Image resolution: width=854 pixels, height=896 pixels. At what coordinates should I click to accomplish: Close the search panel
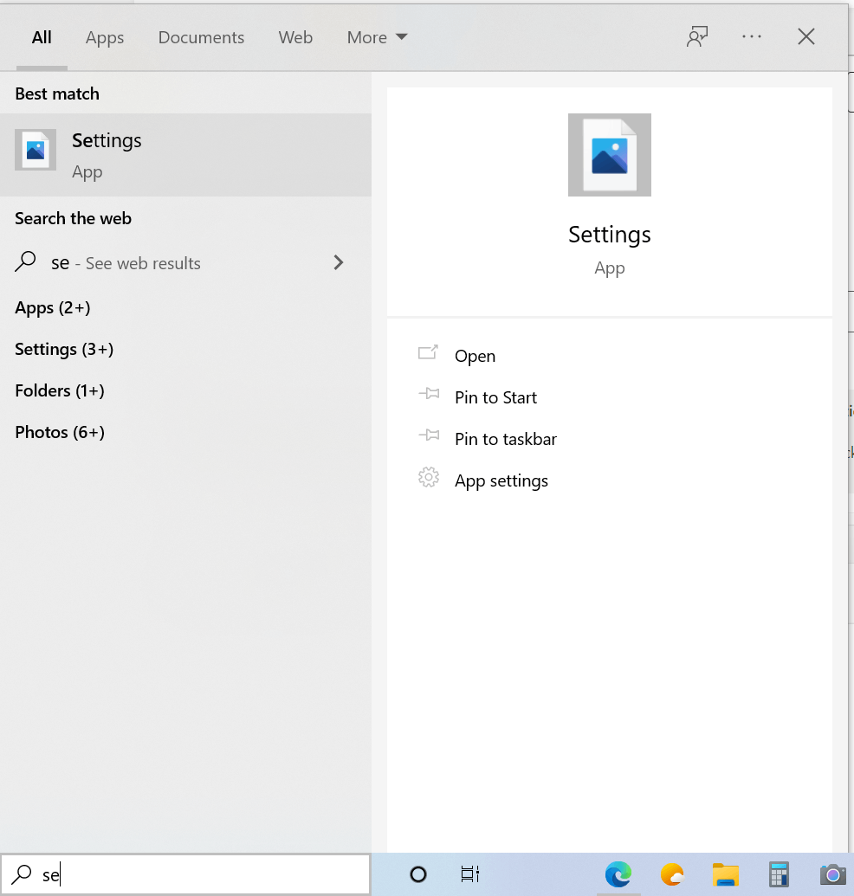pyautogui.click(x=806, y=36)
